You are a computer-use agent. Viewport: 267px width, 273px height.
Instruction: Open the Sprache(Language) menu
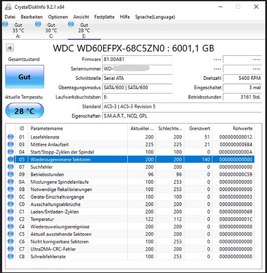pos(155,17)
